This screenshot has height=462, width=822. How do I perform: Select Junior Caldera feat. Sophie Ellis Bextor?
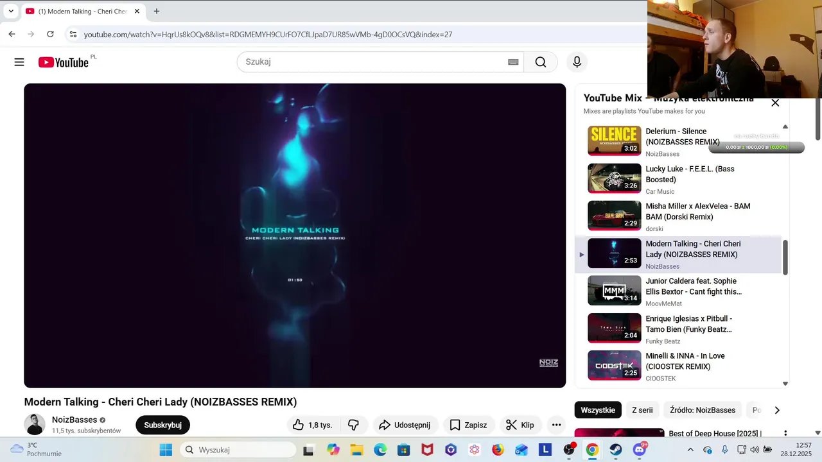678,291
